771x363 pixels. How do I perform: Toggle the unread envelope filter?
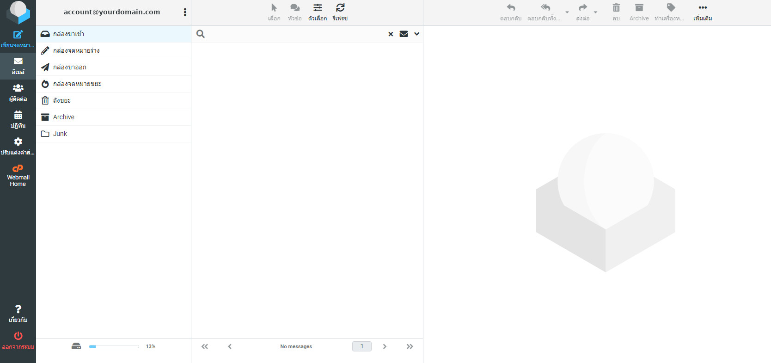pos(404,34)
